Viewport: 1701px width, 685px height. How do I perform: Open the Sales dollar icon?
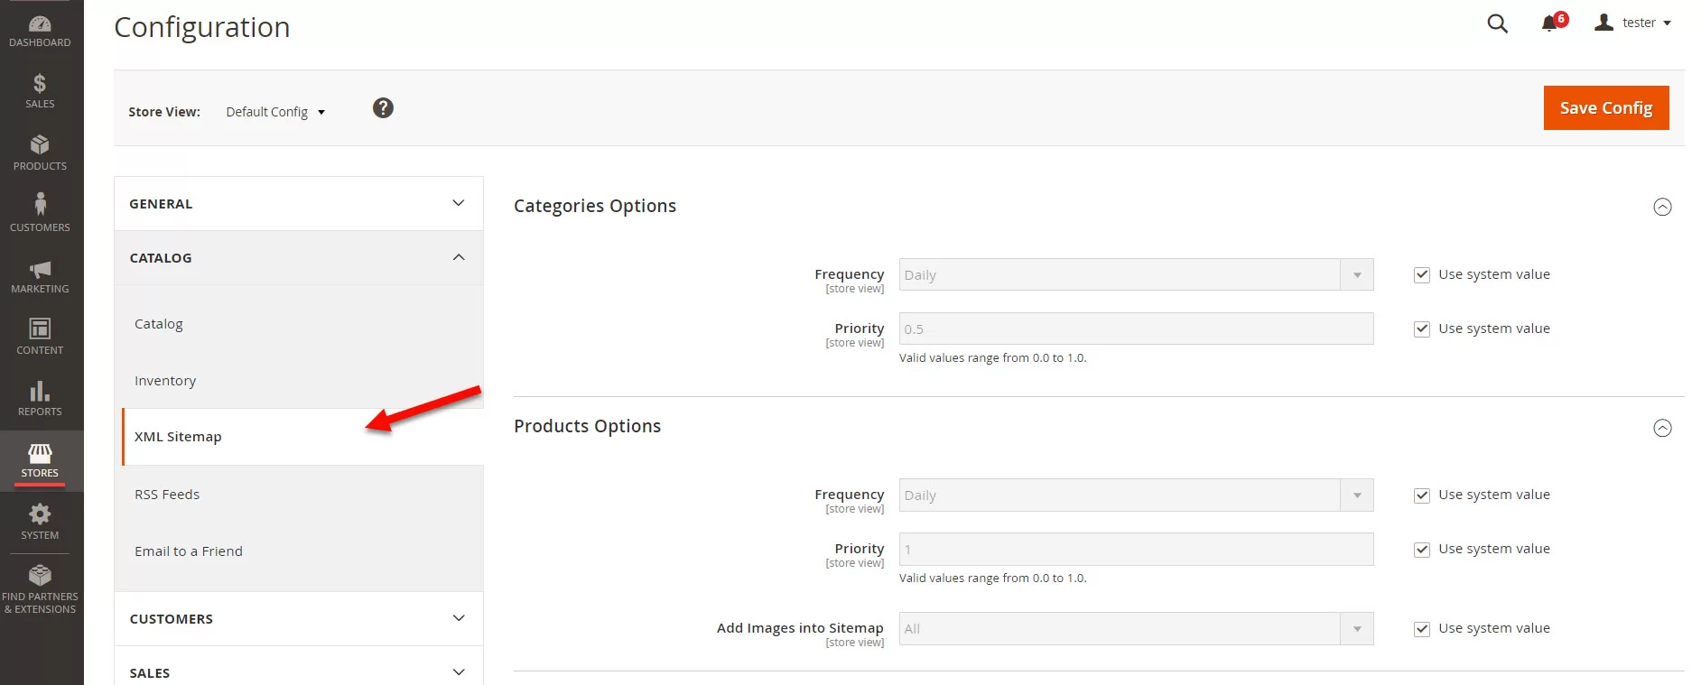pyautogui.click(x=40, y=84)
